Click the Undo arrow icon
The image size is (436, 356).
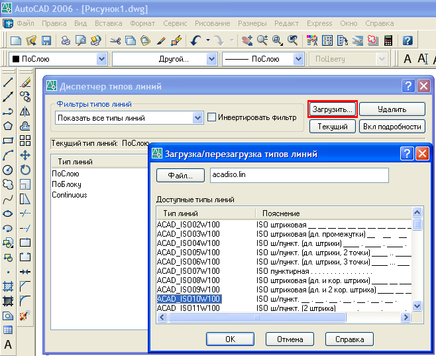click(196, 40)
